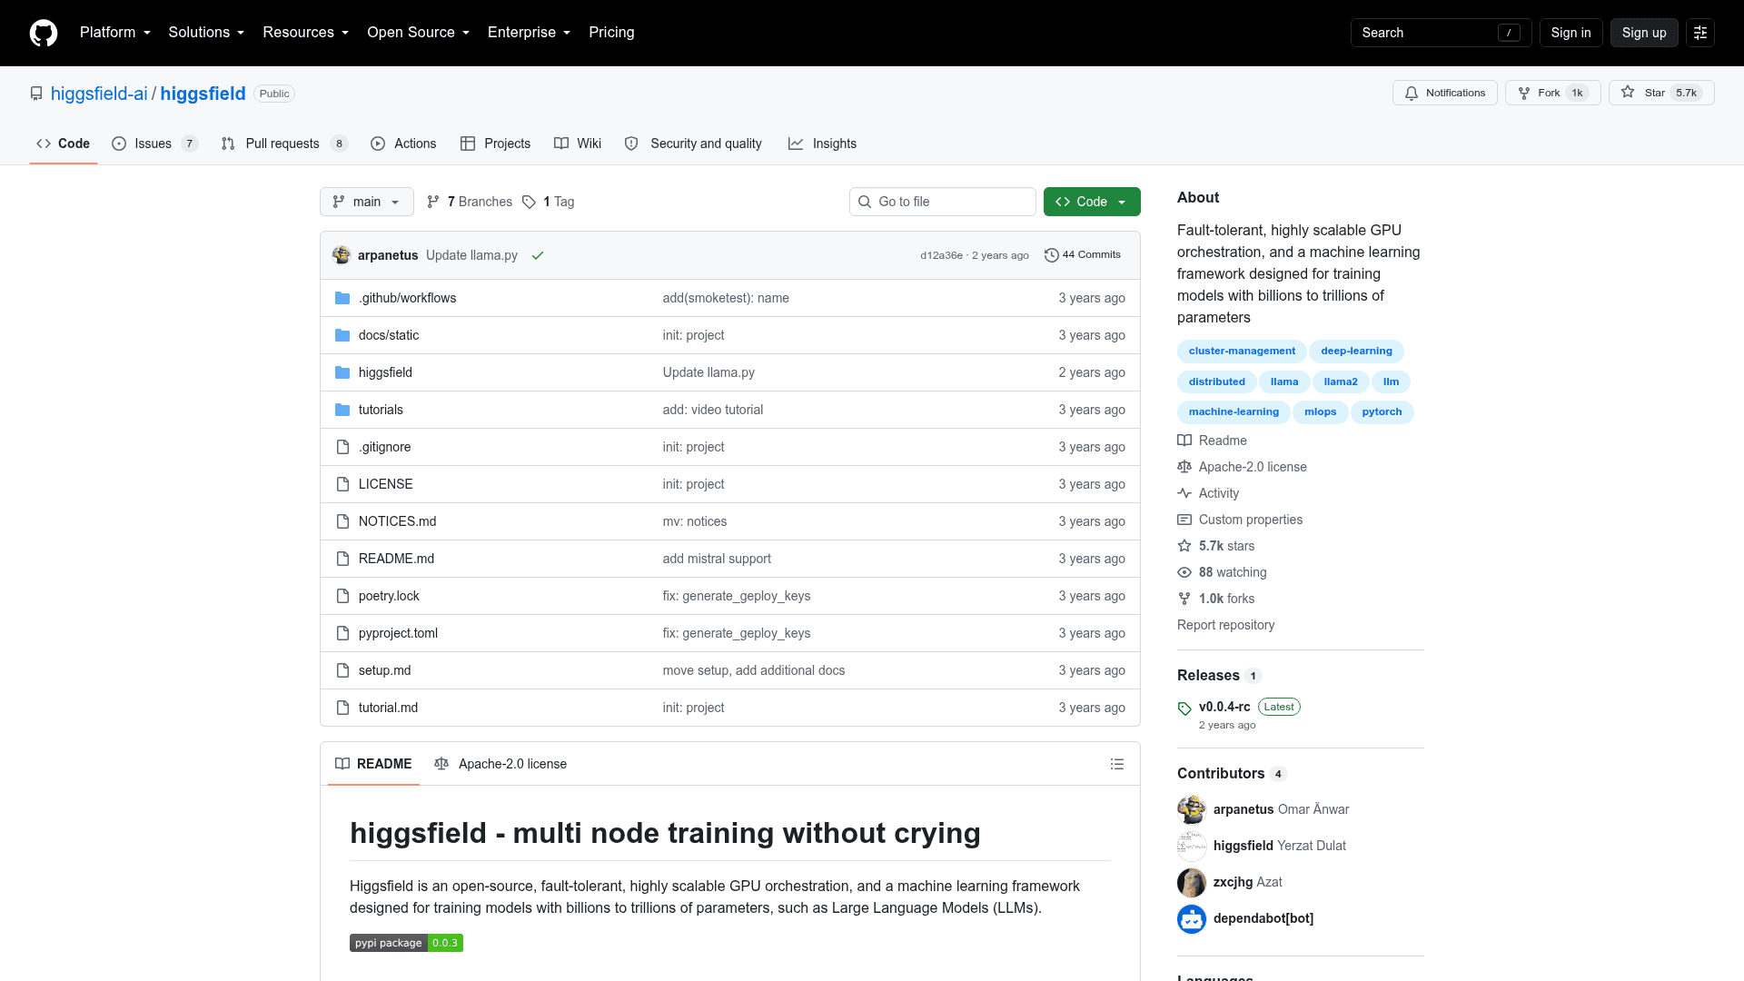Switch to the Pull requests tab
This screenshot has width=1744, height=981.
click(x=284, y=144)
